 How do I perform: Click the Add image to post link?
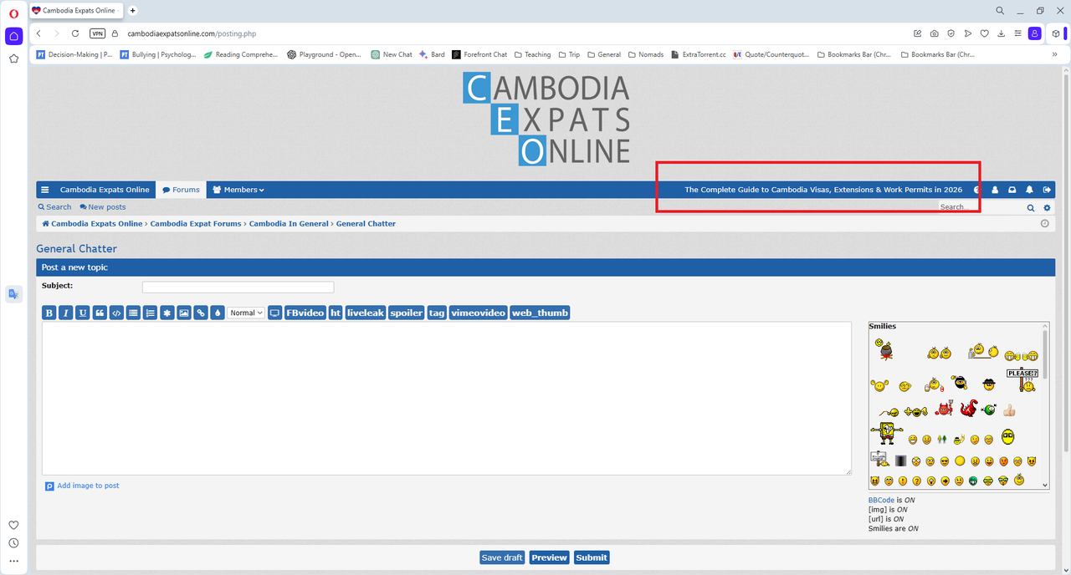[x=82, y=486]
